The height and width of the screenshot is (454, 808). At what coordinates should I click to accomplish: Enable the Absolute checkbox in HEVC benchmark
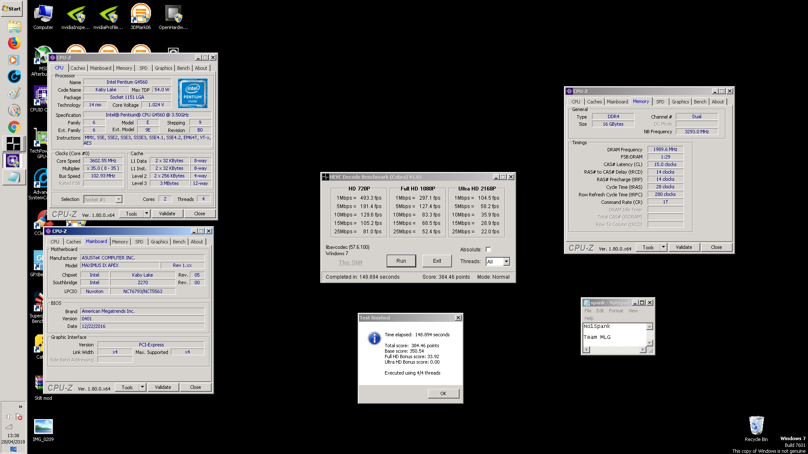(x=488, y=249)
